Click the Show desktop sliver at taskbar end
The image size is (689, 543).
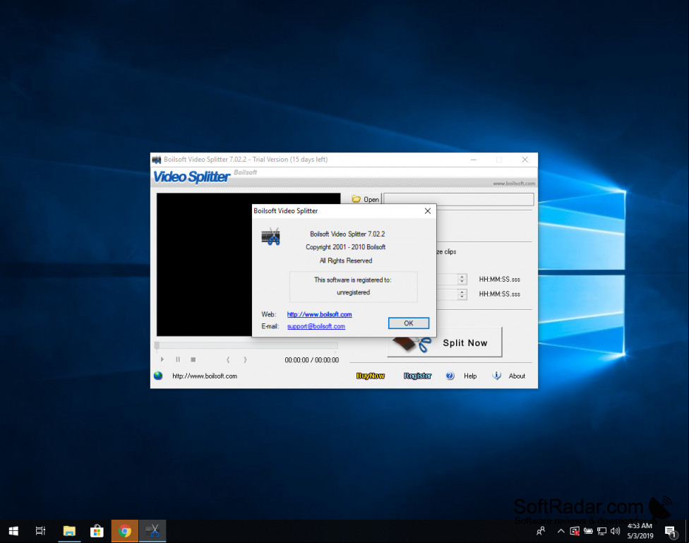click(687, 531)
